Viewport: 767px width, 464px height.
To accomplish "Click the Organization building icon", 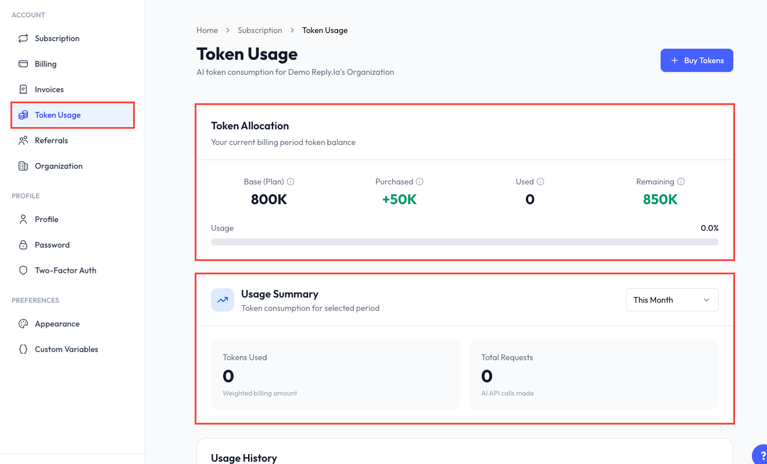I will [x=23, y=166].
